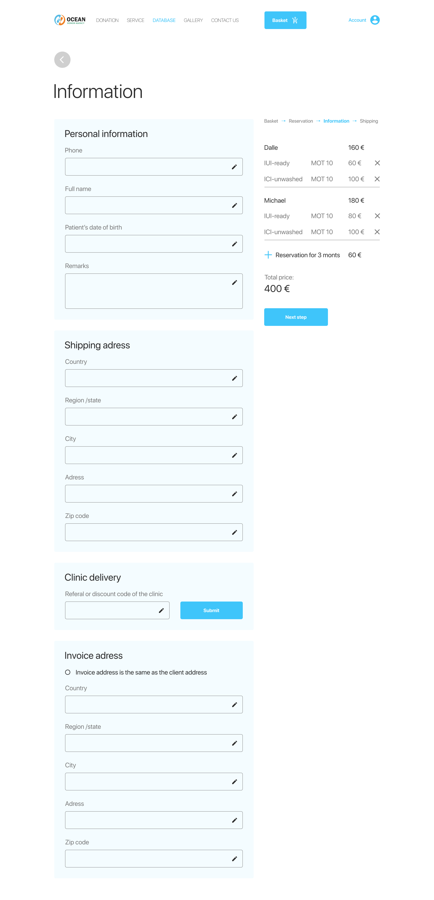Click the pencil icon in Remarks box
This screenshot has width=434, height=900.
[234, 282]
